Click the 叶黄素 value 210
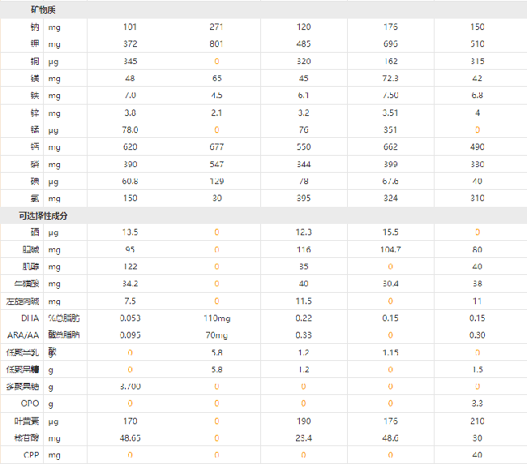This screenshot has height=464, width=527. [x=477, y=421]
